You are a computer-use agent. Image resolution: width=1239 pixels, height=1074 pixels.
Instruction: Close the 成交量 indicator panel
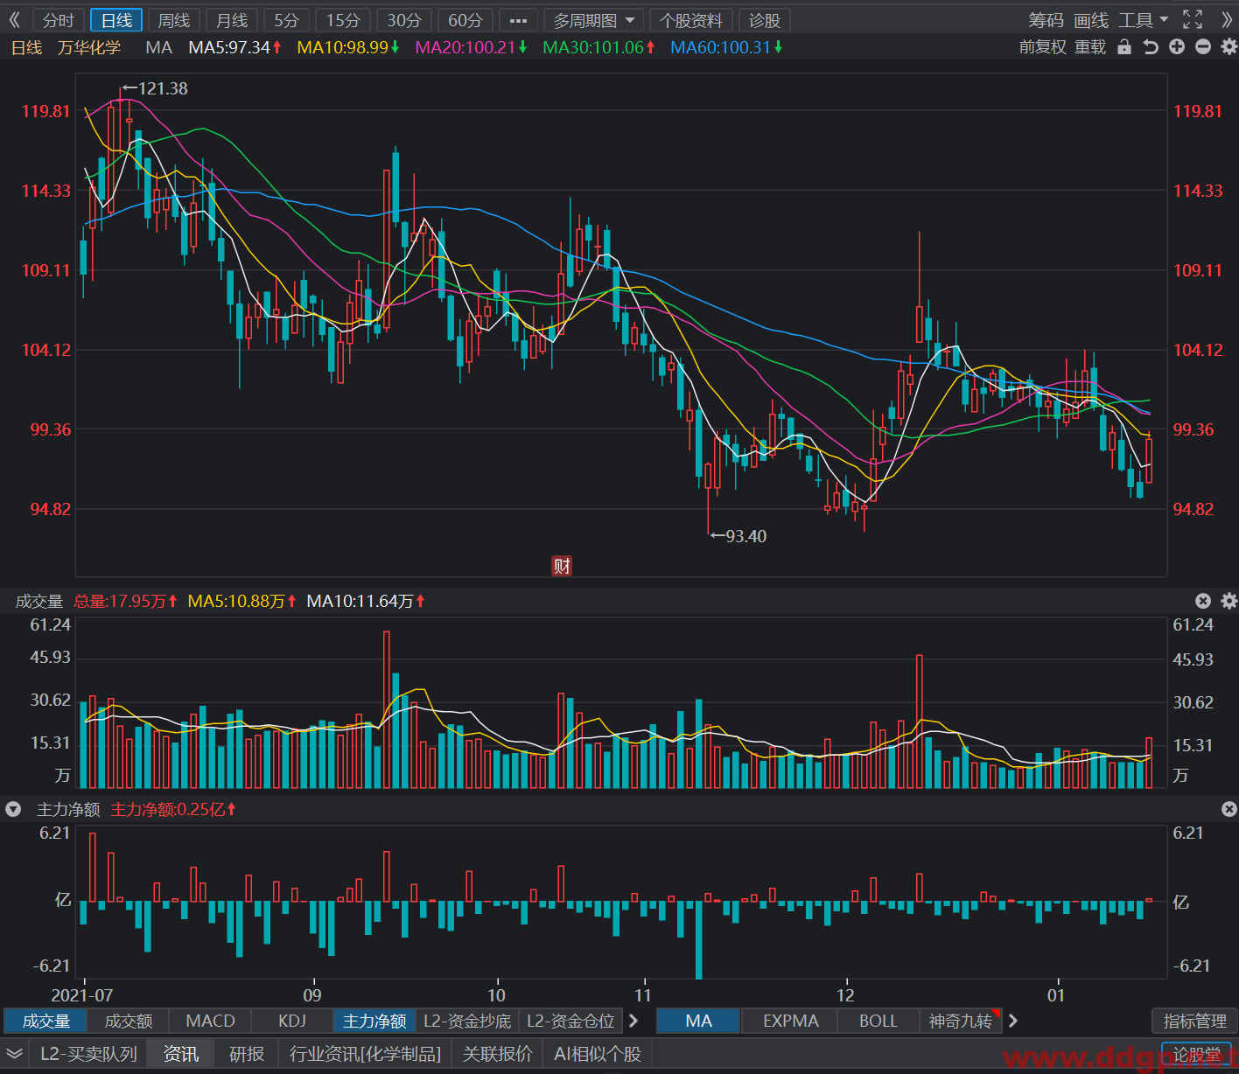coord(1203,601)
